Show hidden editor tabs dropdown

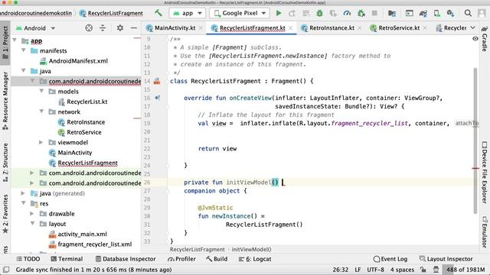(x=473, y=27)
